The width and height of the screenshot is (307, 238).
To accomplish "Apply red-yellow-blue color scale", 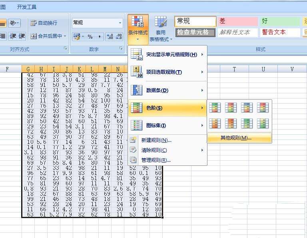I will click(263, 108).
